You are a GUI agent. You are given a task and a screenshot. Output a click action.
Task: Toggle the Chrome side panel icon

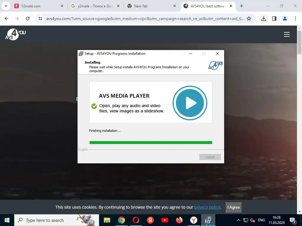click(x=274, y=19)
